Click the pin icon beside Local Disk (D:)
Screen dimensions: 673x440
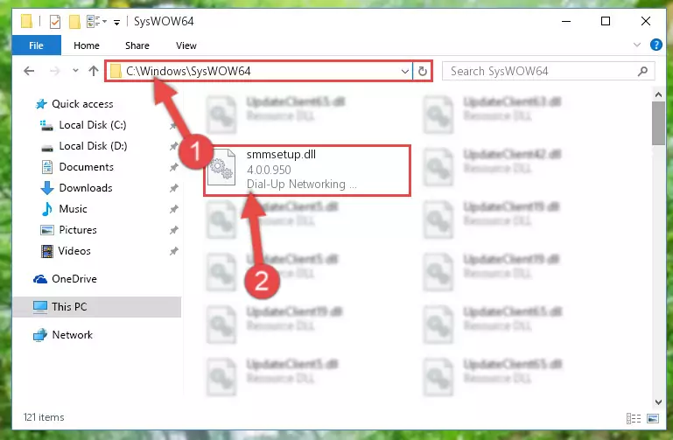pos(173,146)
